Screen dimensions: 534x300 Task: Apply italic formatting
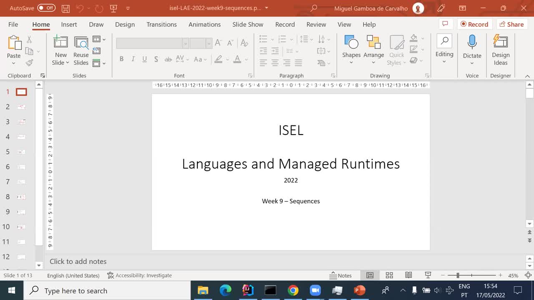pyautogui.click(x=133, y=59)
